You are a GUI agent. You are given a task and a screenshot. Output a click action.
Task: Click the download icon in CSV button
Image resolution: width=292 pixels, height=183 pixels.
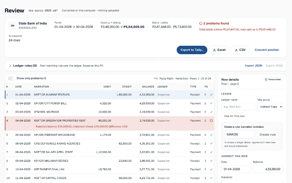[236, 50]
